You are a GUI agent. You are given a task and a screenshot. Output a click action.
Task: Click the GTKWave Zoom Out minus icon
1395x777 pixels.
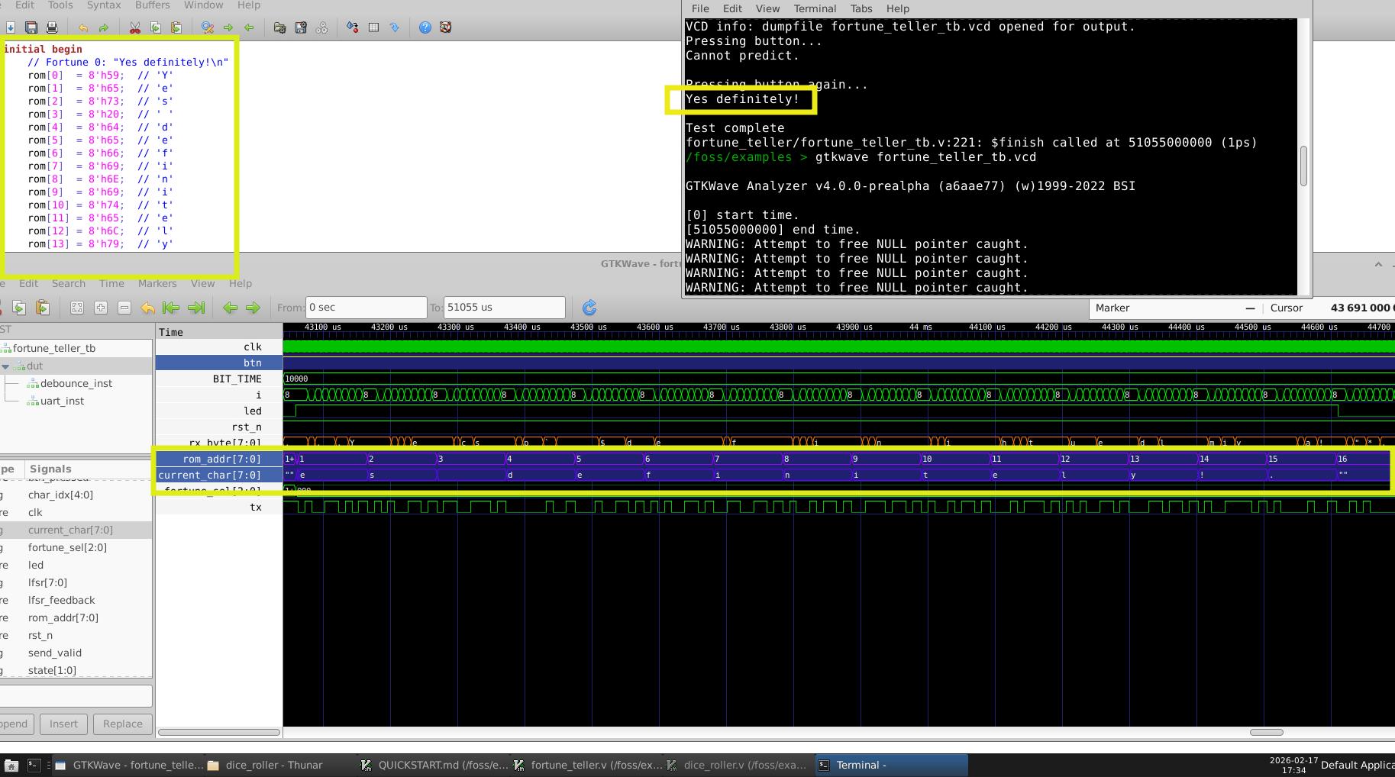click(124, 308)
